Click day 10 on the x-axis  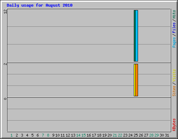pyautogui.click(x=57, y=135)
